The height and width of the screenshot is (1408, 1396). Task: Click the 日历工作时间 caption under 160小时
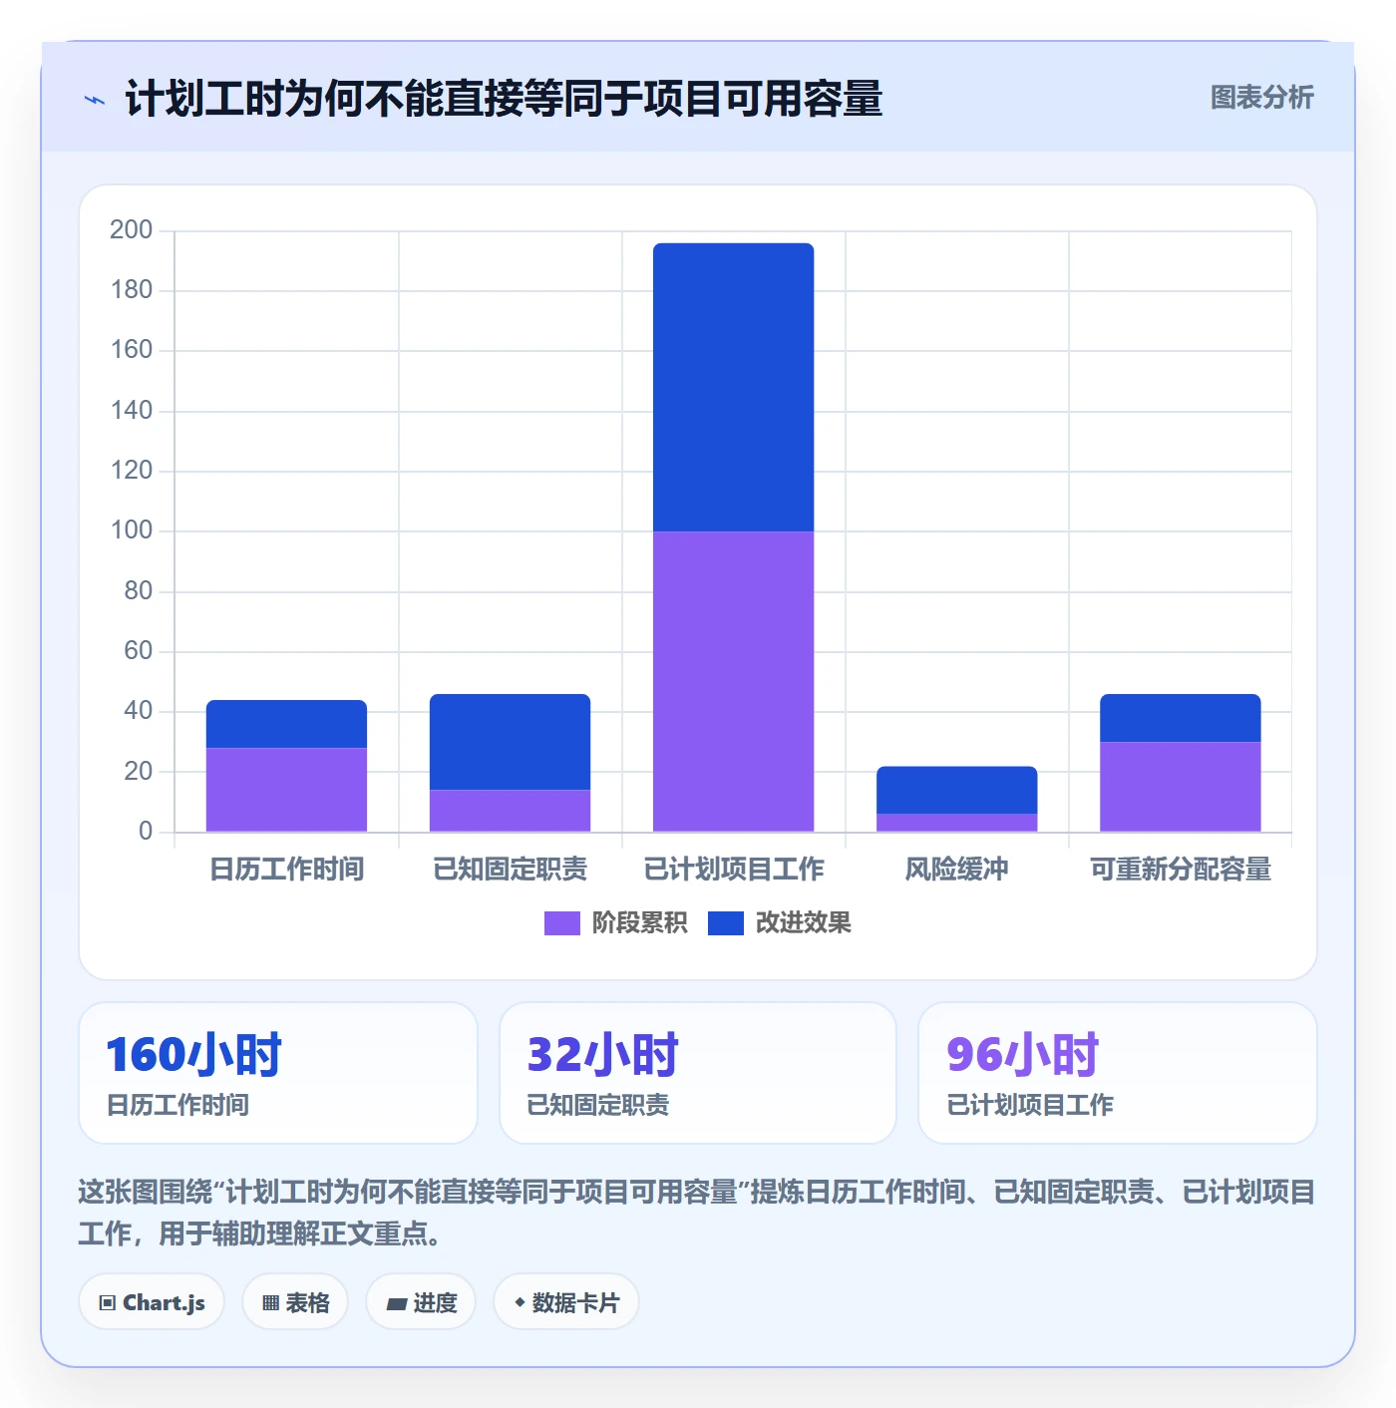click(x=177, y=1105)
